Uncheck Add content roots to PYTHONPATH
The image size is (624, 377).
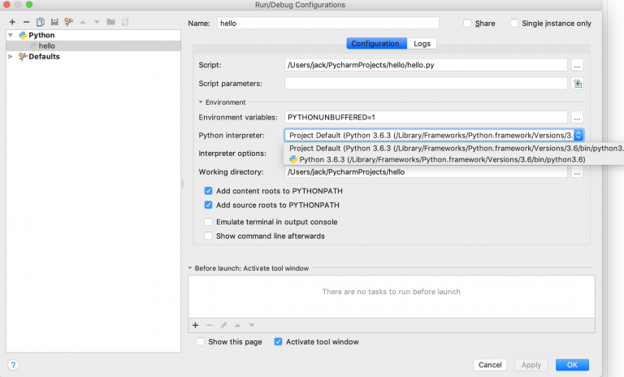pos(209,191)
